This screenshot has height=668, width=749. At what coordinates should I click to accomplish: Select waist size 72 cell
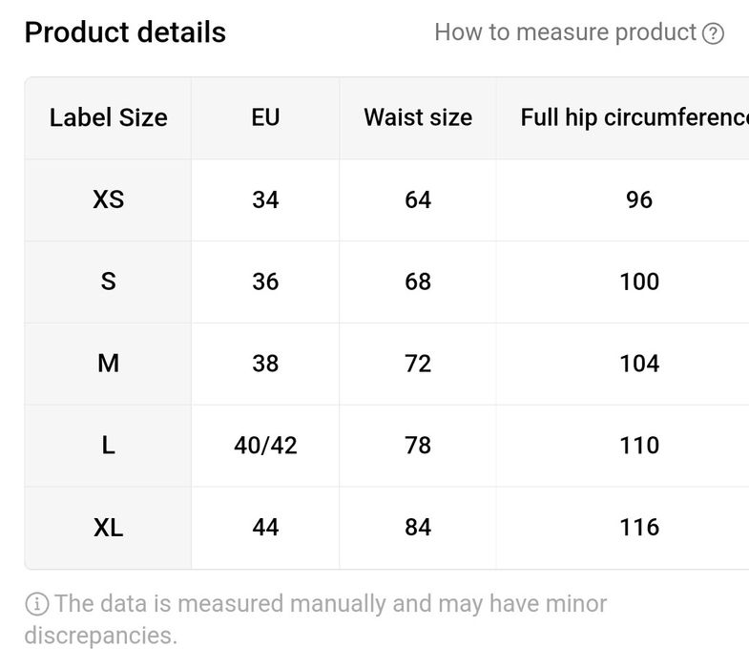click(418, 364)
